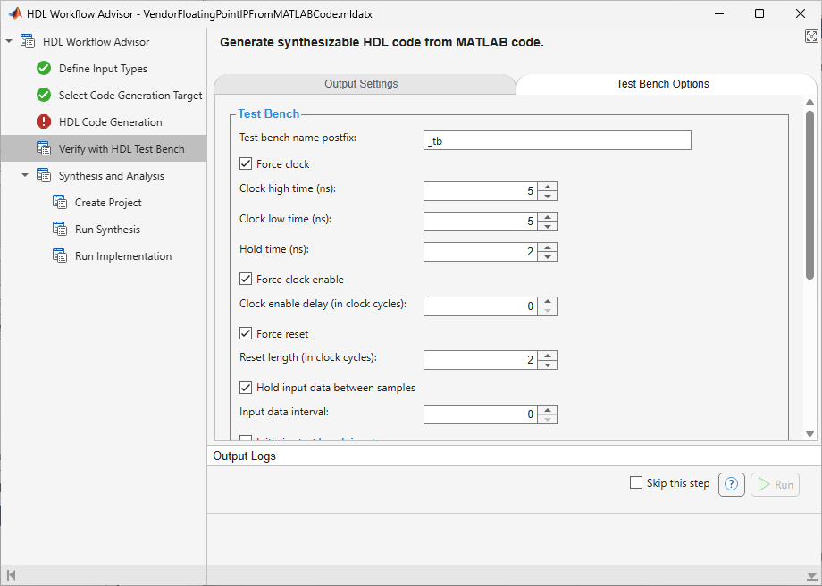Uncheck the Force reset checkbox

point(246,333)
